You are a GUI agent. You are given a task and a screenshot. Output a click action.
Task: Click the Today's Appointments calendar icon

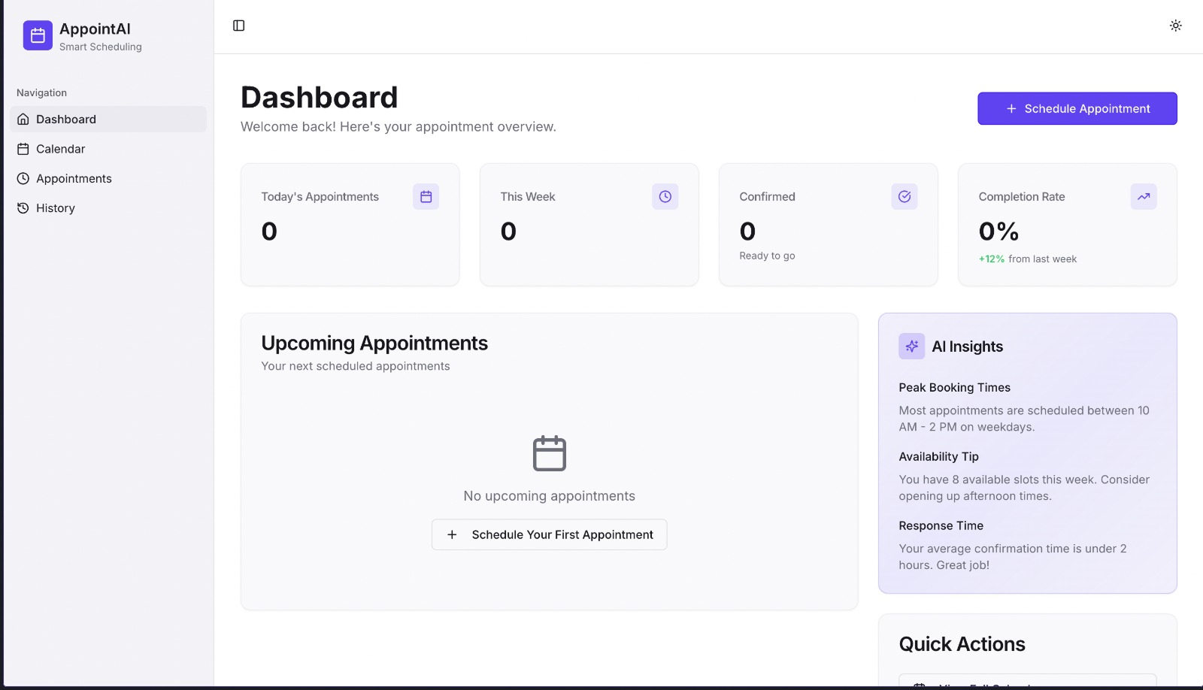click(x=426, y=197)
